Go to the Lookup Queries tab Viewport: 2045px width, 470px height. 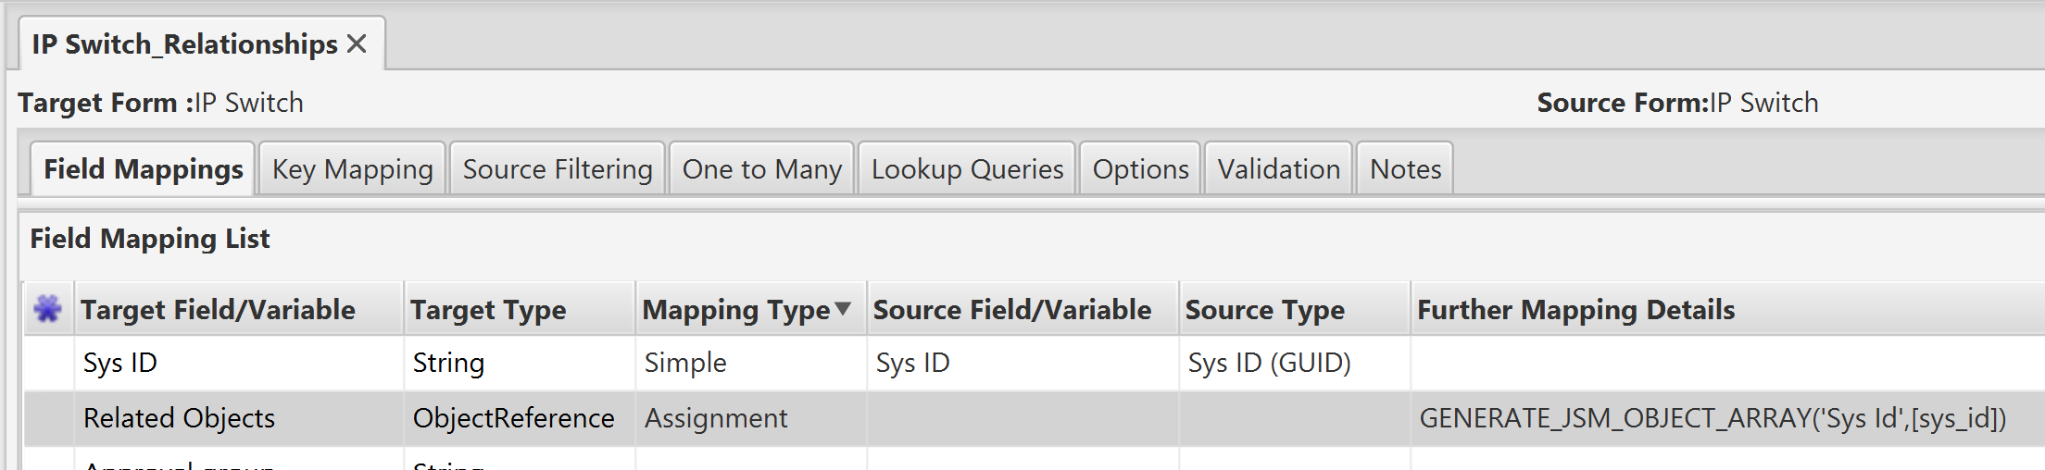pos(967,169)
